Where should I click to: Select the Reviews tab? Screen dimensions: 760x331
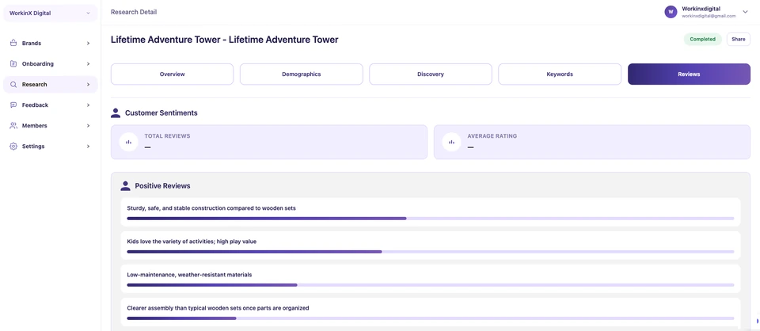tap(689, 74)
